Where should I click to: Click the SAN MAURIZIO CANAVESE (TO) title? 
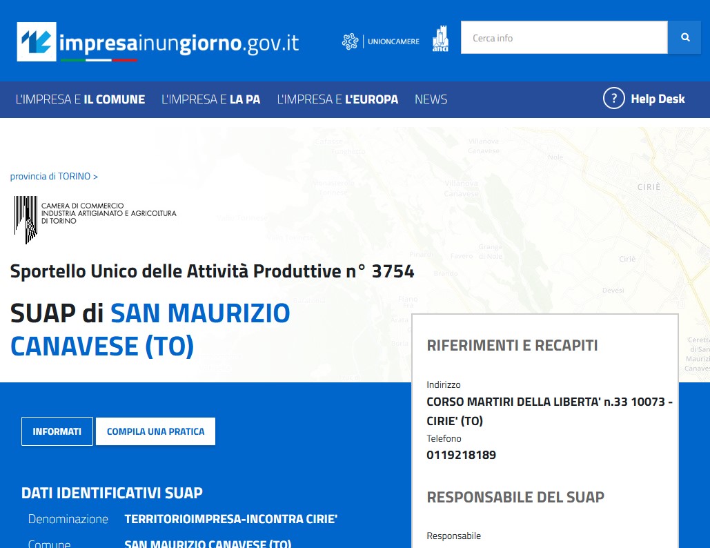[x=150, y=330]
